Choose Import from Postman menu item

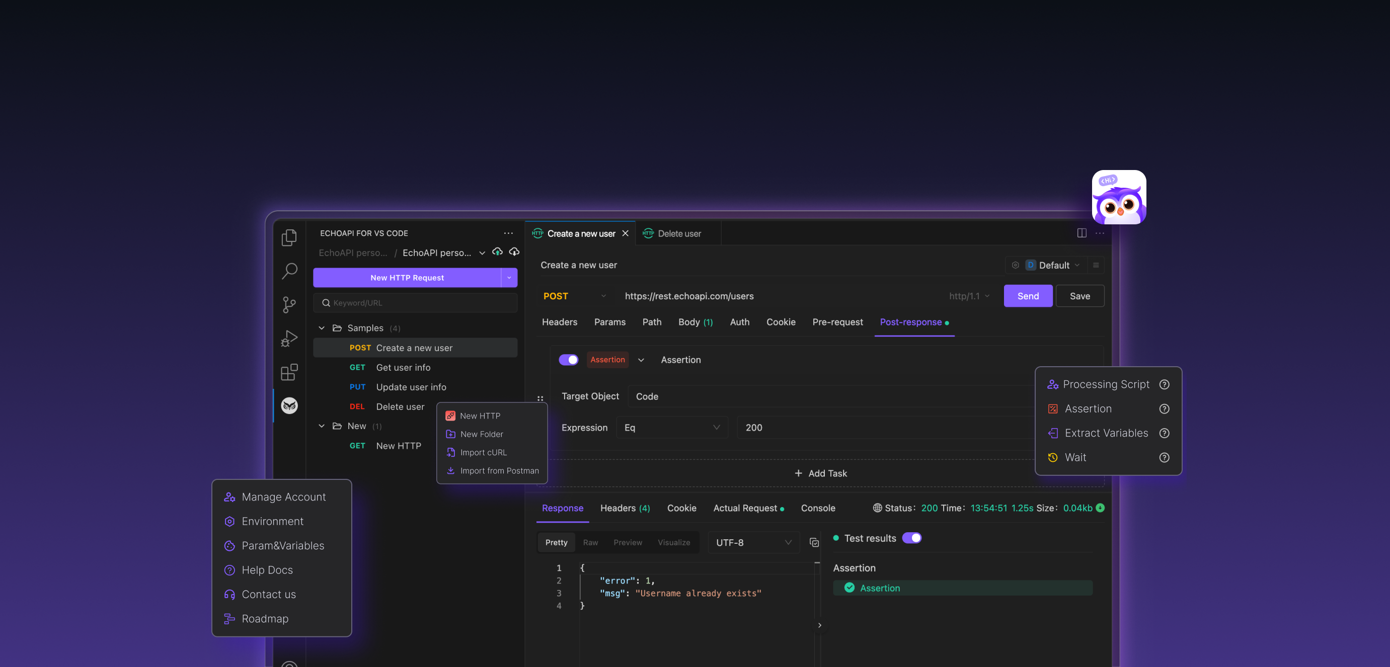click(x=492, y=471)
